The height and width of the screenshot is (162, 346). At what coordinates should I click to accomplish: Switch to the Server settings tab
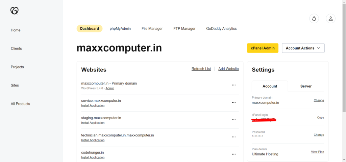[x=306, y=86]
